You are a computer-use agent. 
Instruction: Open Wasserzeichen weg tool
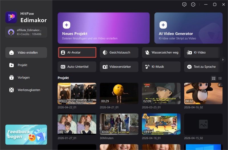point(161,53)
